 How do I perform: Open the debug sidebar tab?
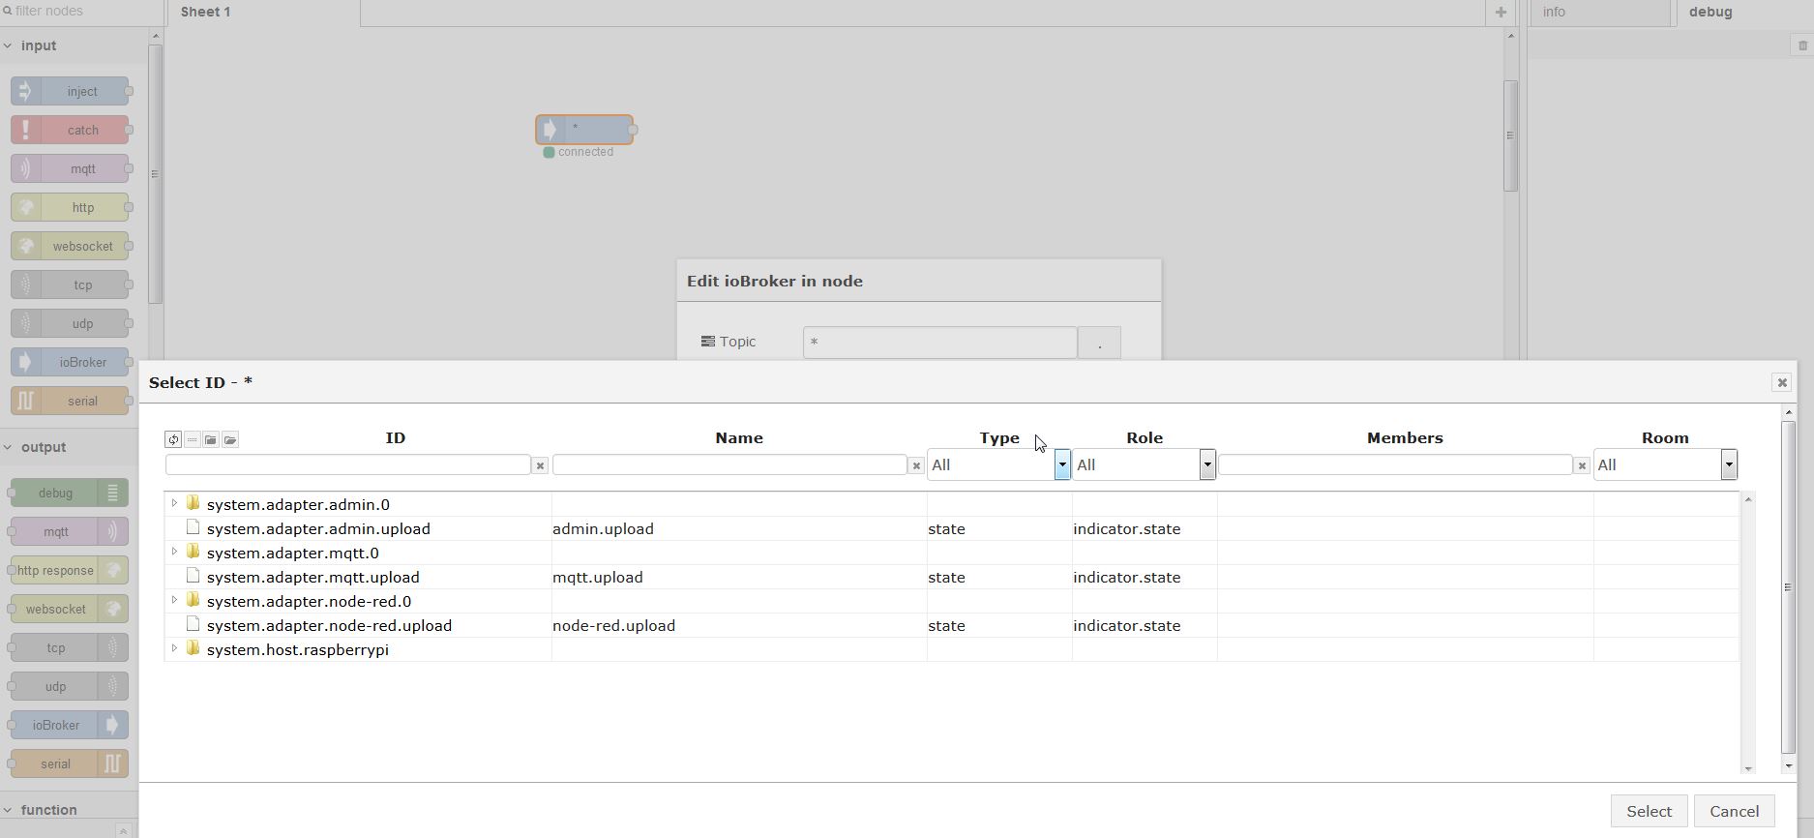[x=1744, y=13]
